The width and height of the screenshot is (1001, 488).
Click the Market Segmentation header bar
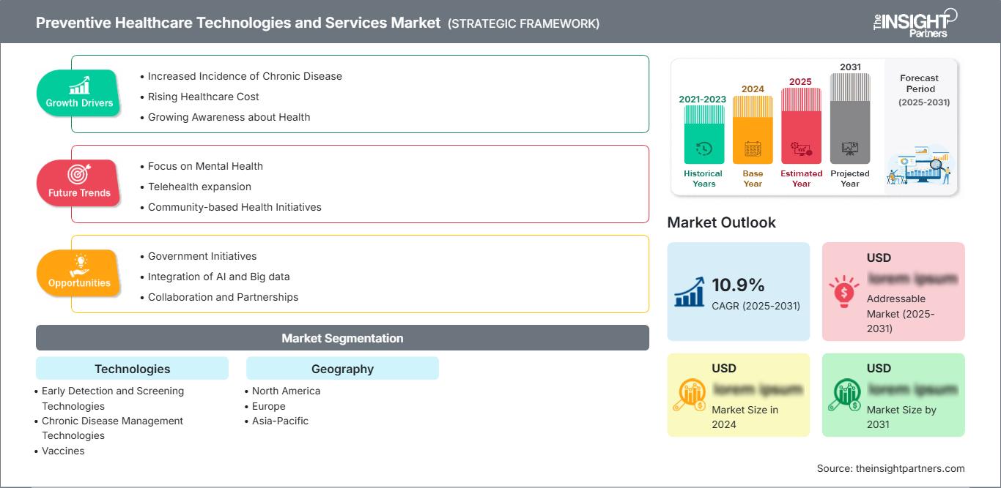pyautogui.click(x=342, y=338)
